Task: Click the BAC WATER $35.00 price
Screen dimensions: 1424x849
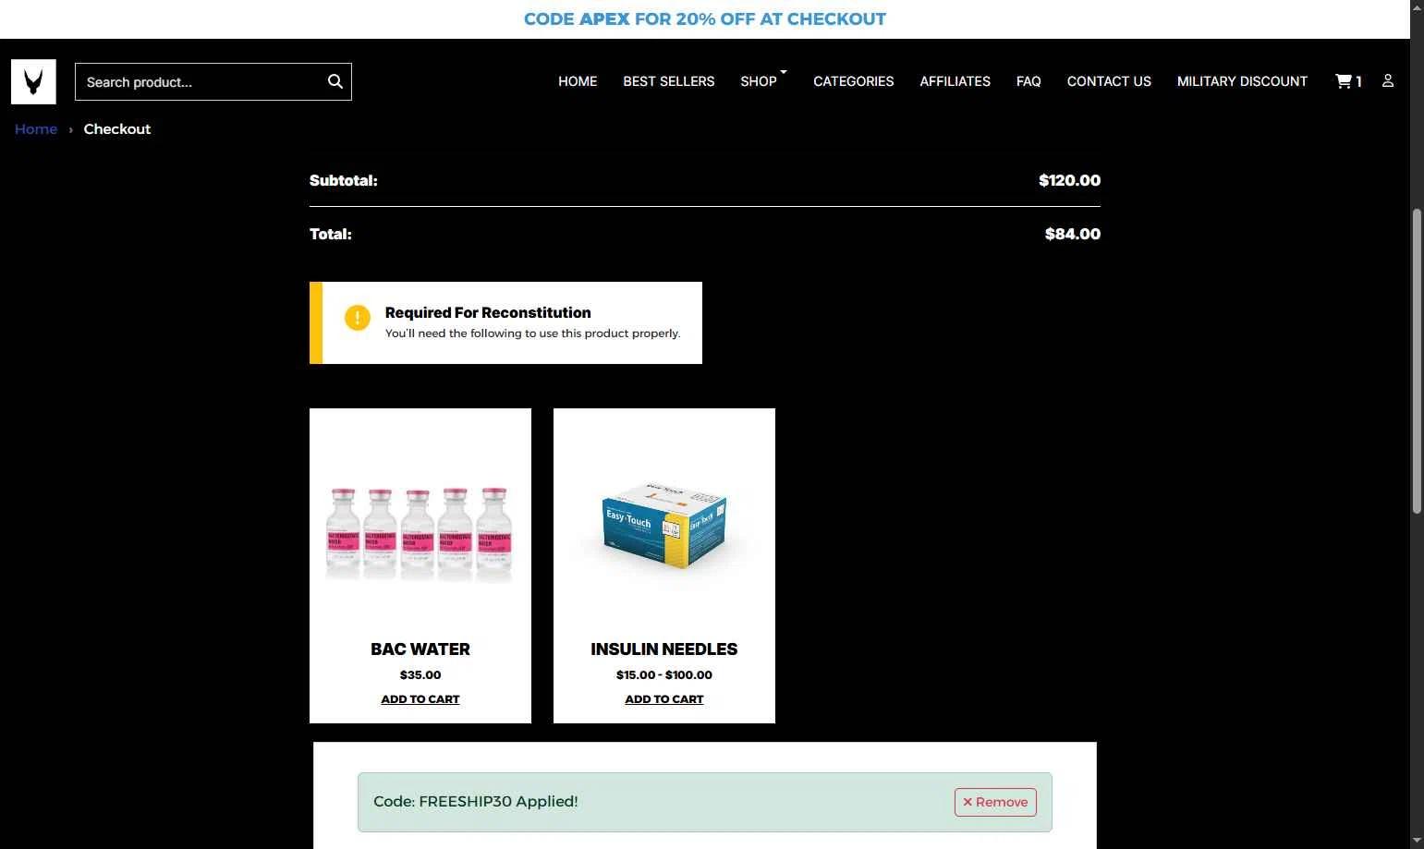Action: (420, 675)
